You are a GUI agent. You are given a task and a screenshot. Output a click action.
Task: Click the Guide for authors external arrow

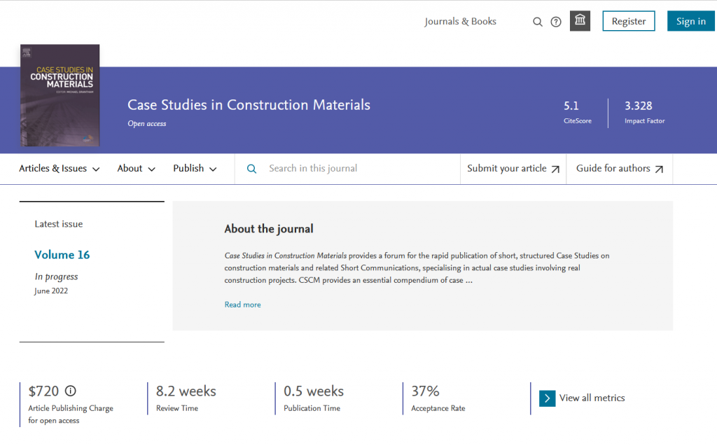click(x=659, y=169)
